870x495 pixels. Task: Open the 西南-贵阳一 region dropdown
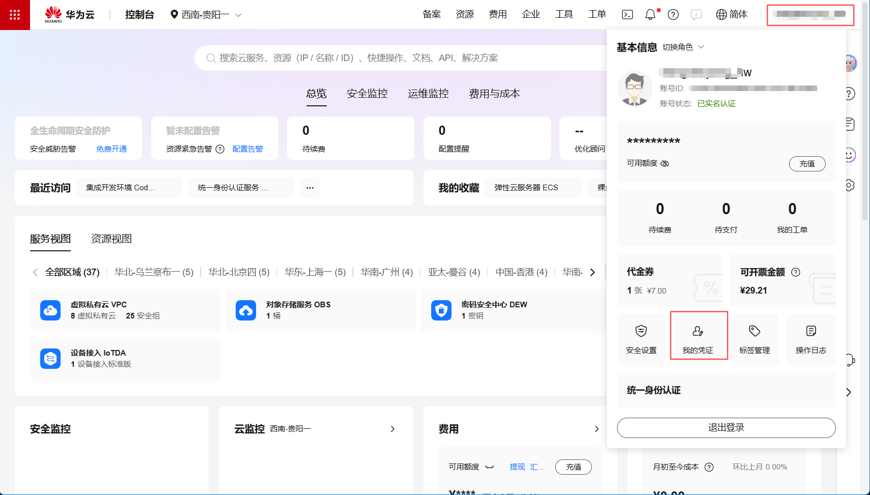point(206,15)
